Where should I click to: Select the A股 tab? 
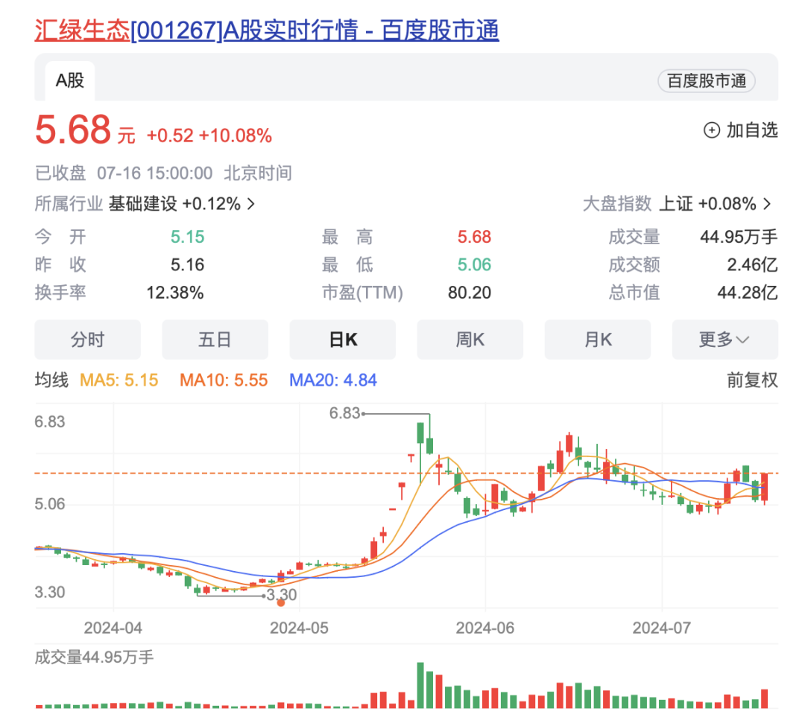[x=70, y=80]
